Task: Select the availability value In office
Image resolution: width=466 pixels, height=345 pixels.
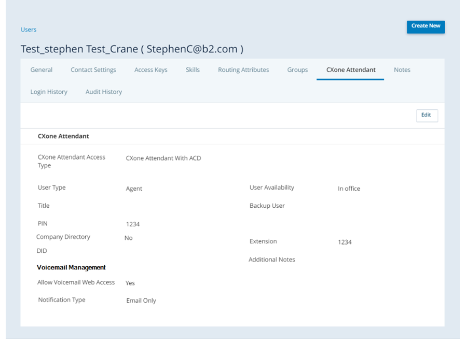Action: tap(349, 189)
